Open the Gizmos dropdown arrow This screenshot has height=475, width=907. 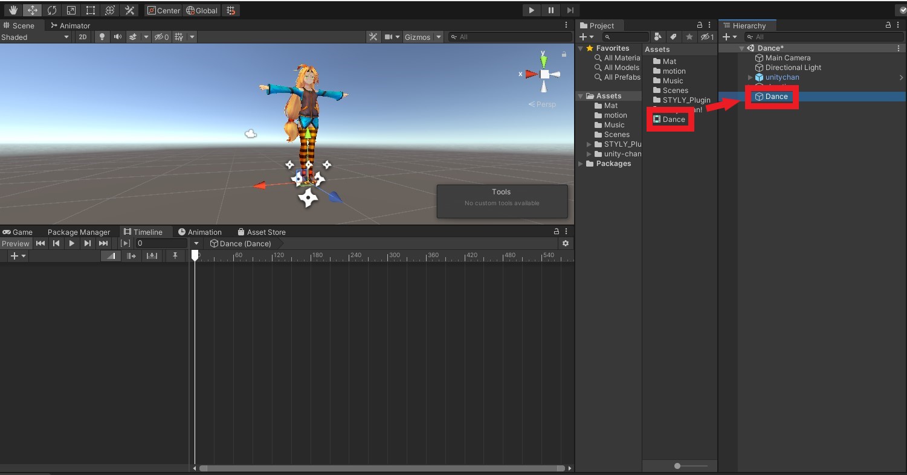click(x=438, y=37)
